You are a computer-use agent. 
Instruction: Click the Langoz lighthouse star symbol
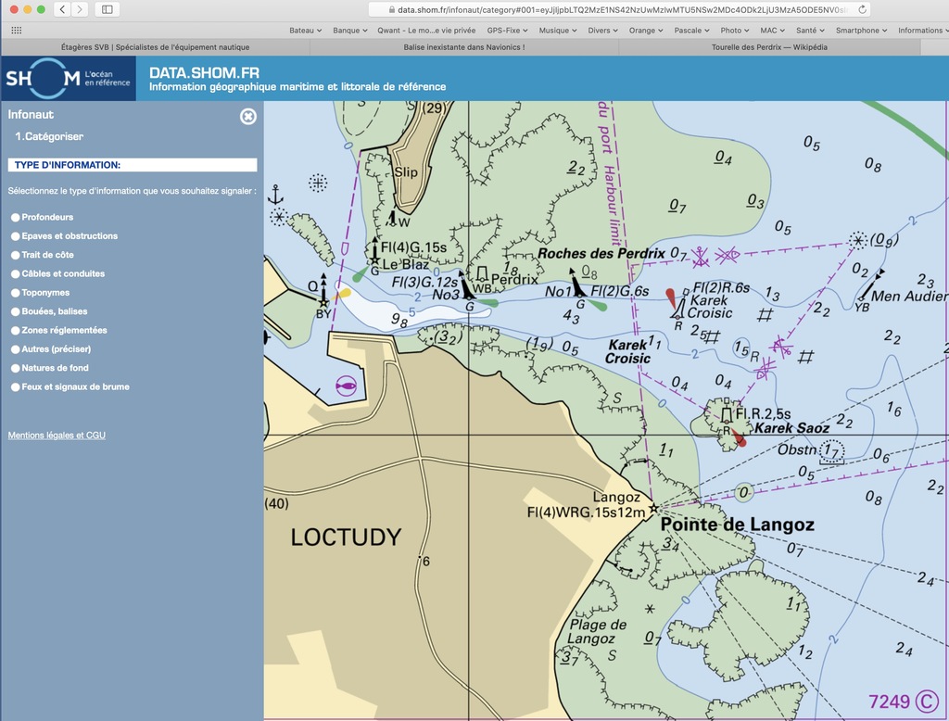(653, 509)
